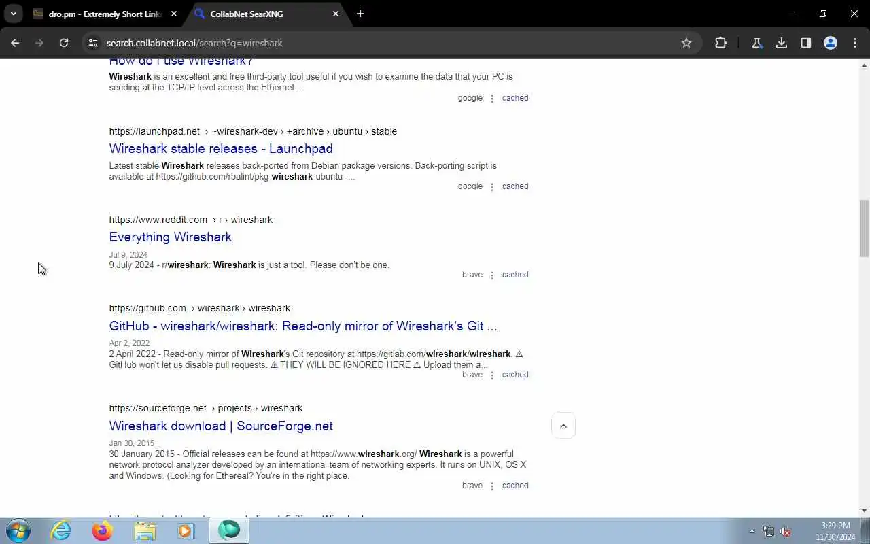870x544 pixels.
Task: Open 'How do I use Wireshark?' result
Action: [x=181, y=62]
